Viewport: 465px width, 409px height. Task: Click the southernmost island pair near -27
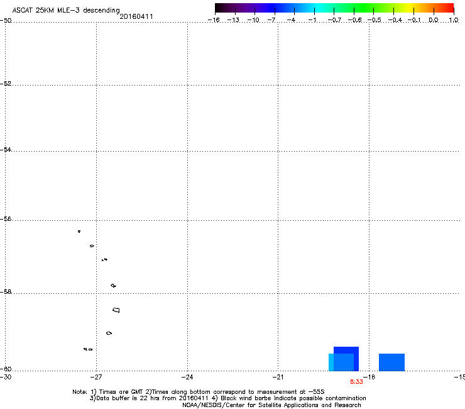(x=88, y=349)
